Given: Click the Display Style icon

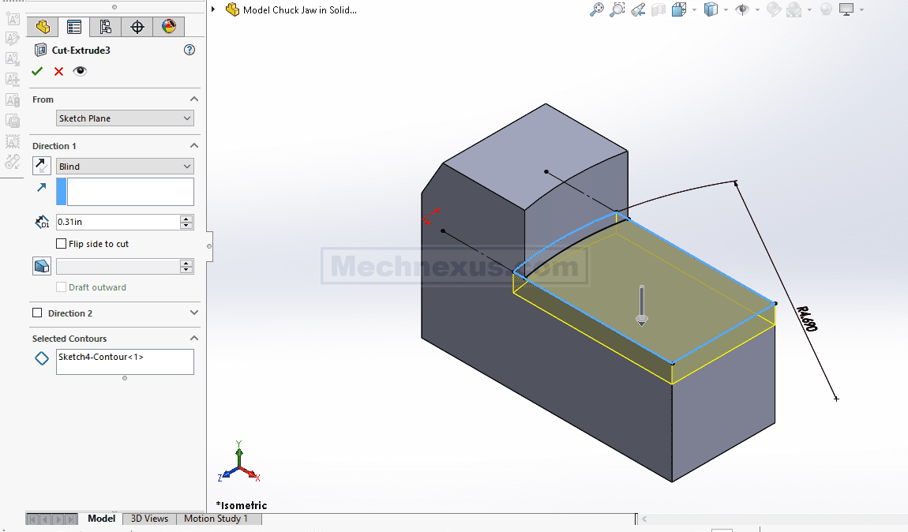Looking at the screenshot, I should pos(711,9).
